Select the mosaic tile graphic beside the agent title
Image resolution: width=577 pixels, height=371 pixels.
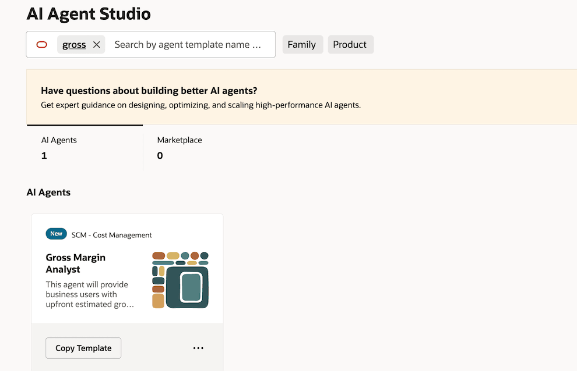point(180,280)
